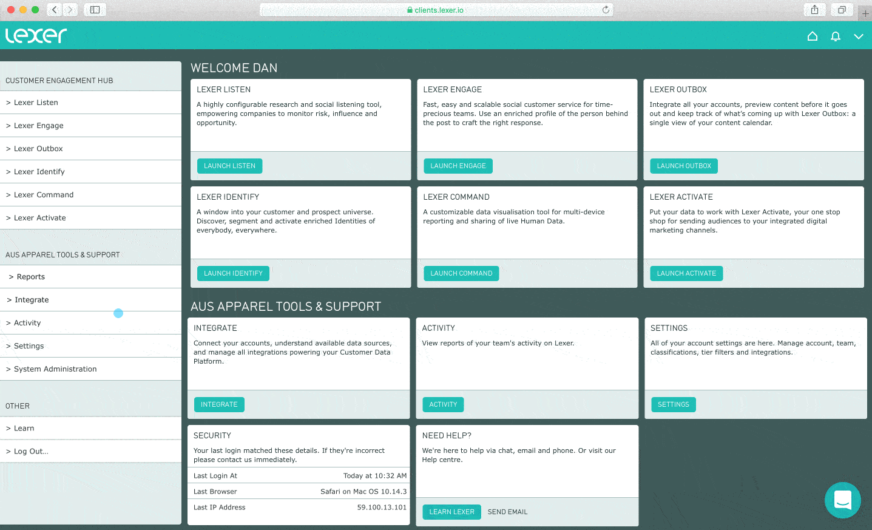Viewport: 872px width, 530px height.
Task: Click the Activity card button
Action: coord(443,404)
